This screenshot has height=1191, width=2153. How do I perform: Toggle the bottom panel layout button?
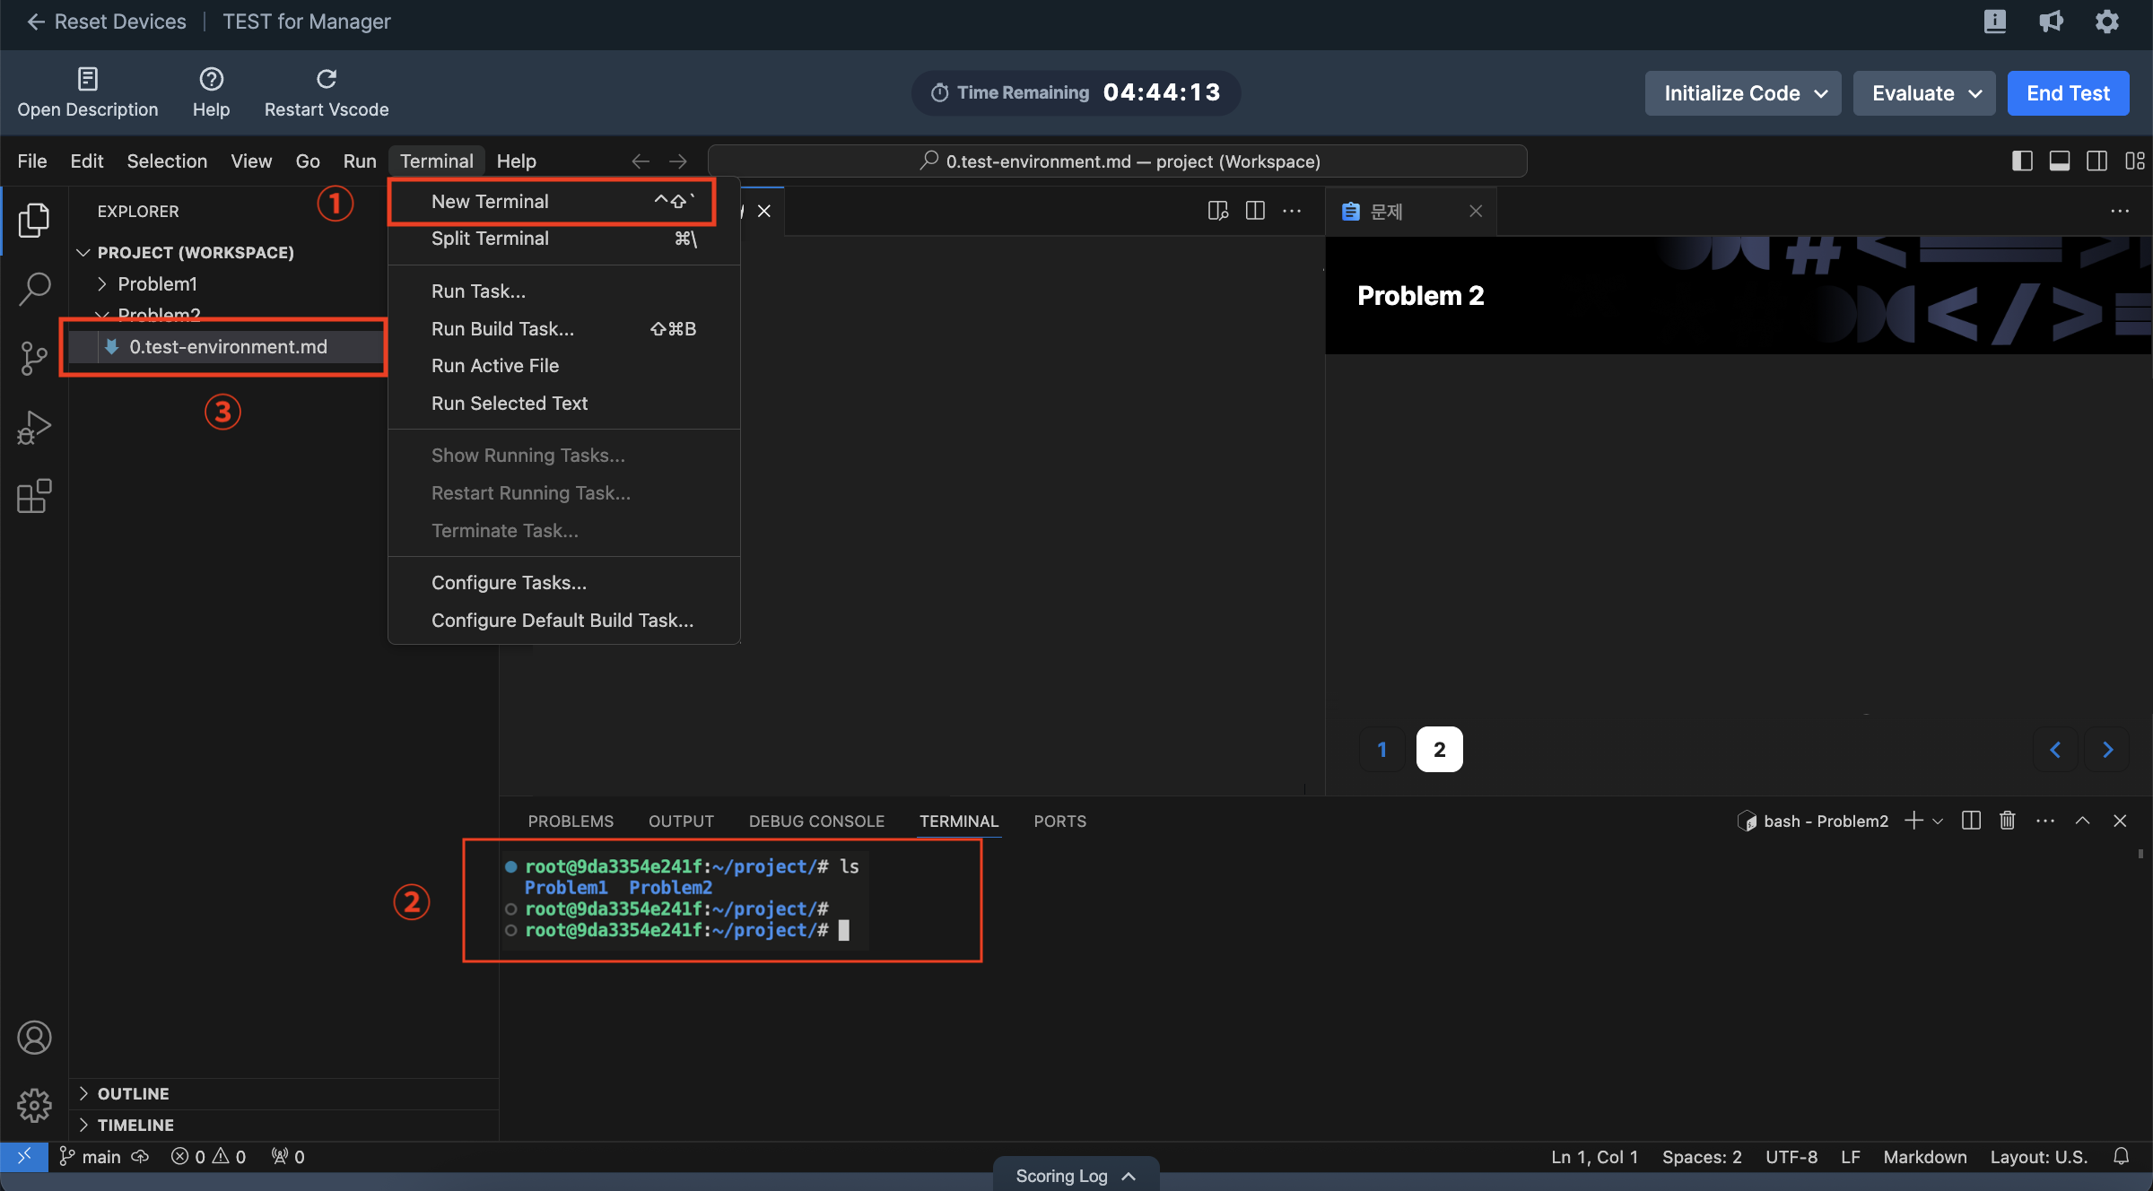(2060, 161)
